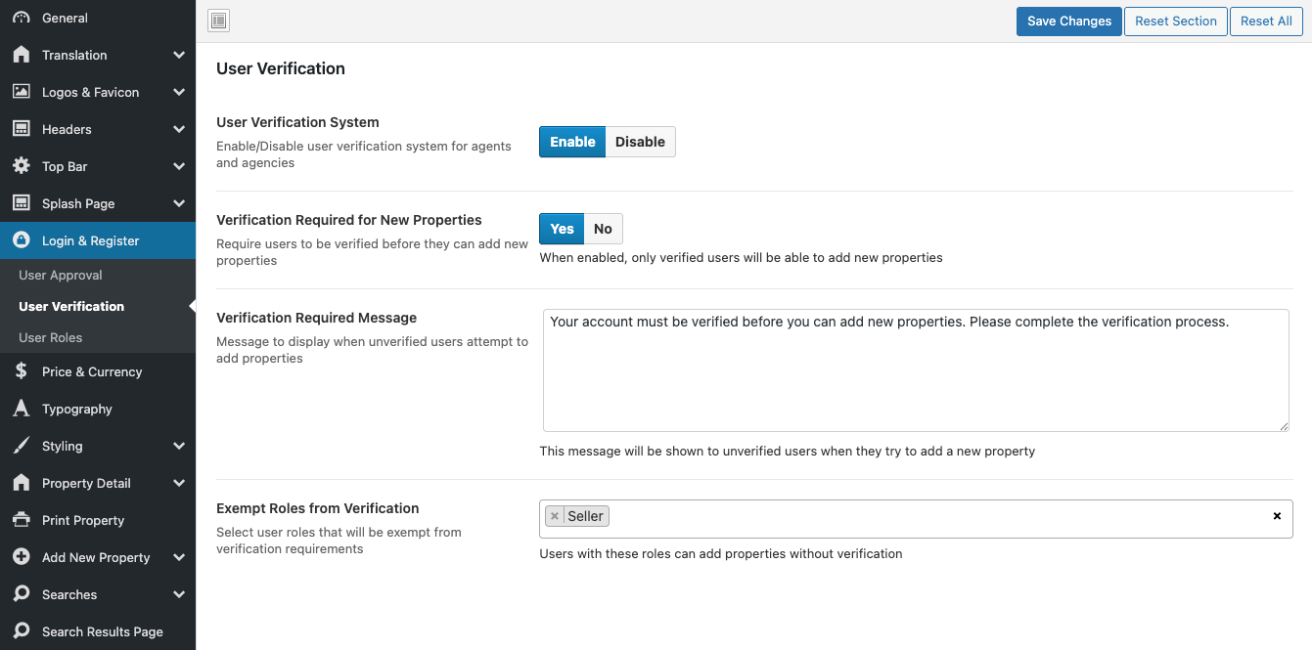Remove the Seller role tag
1312x650 pixels.
(x=555, y=516)
